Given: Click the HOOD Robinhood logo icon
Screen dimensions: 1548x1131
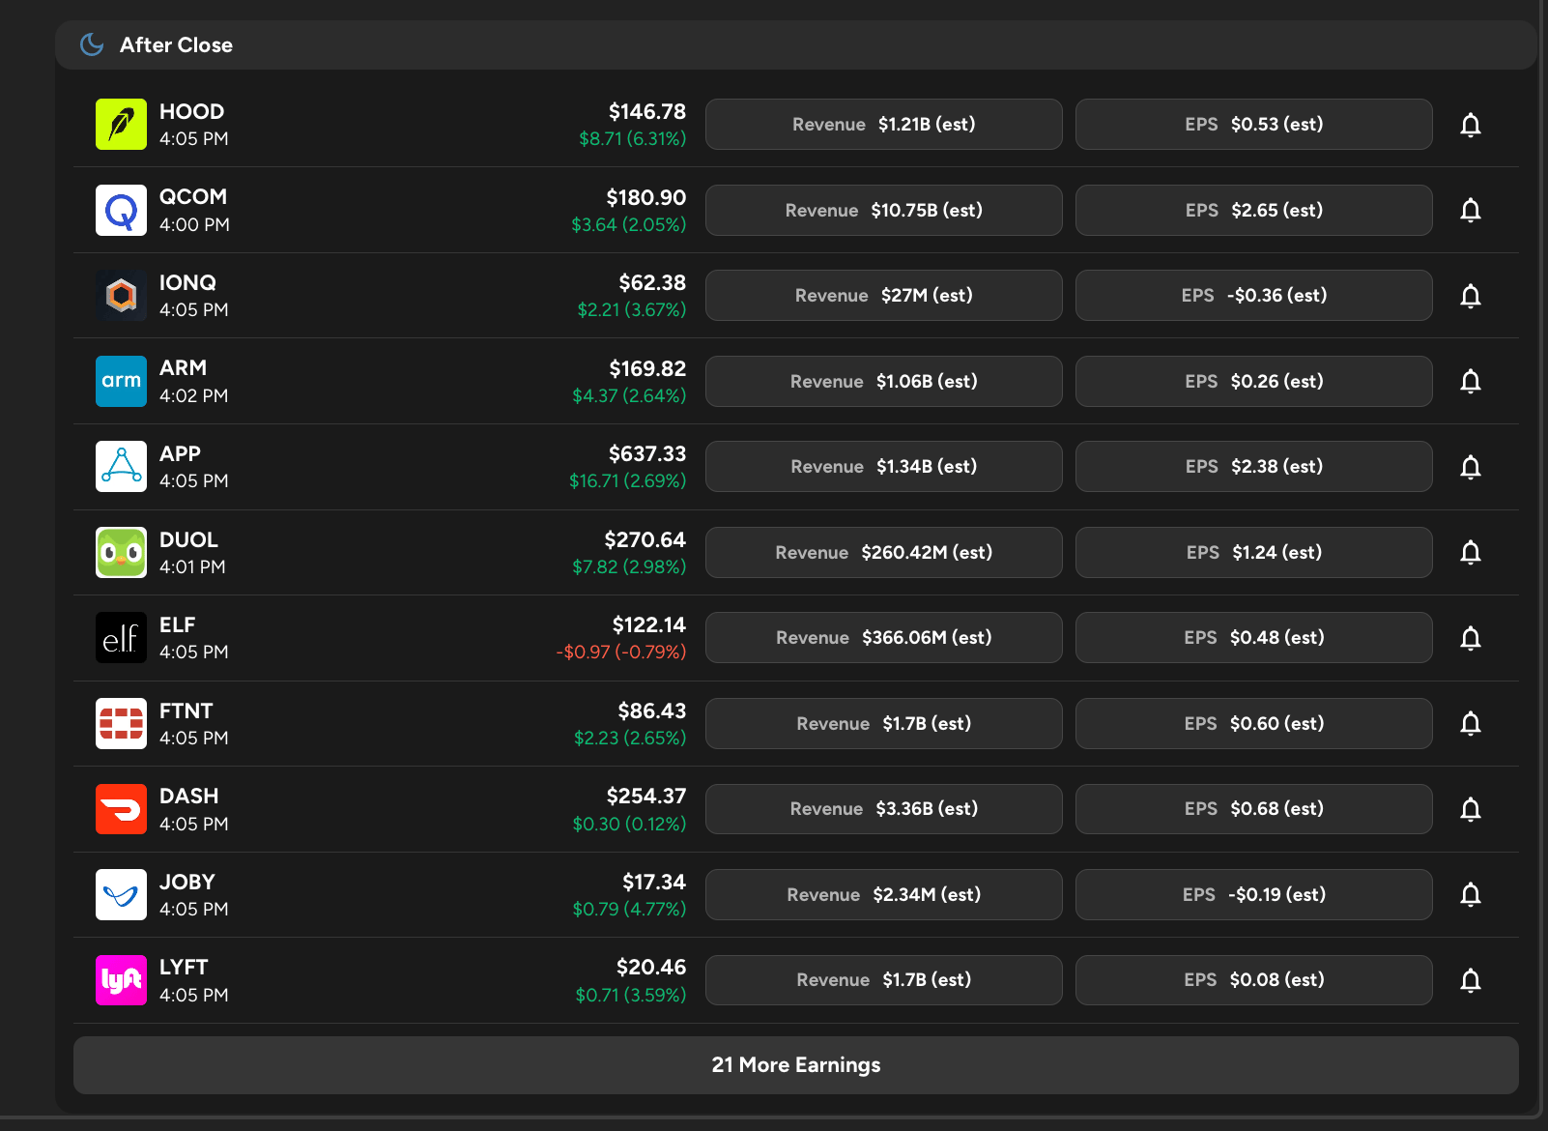Looking at the screenshot, I should click(121, 125).
